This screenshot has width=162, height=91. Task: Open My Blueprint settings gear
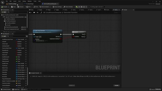27,36
